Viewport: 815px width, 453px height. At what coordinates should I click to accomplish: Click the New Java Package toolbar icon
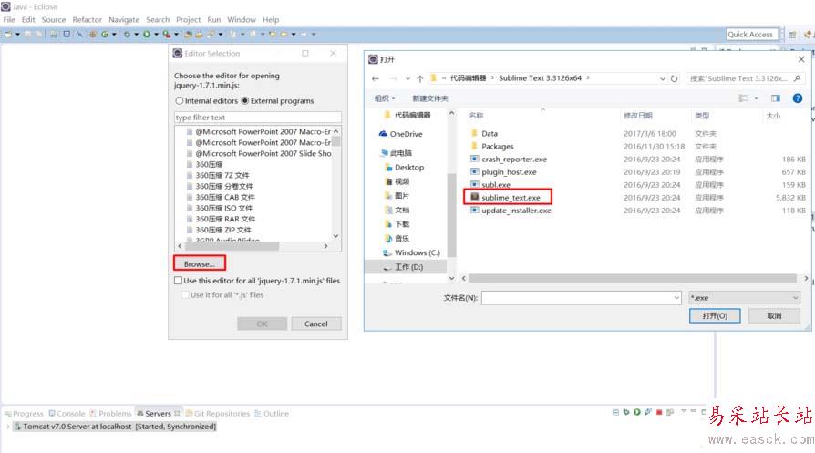(92, 35)
